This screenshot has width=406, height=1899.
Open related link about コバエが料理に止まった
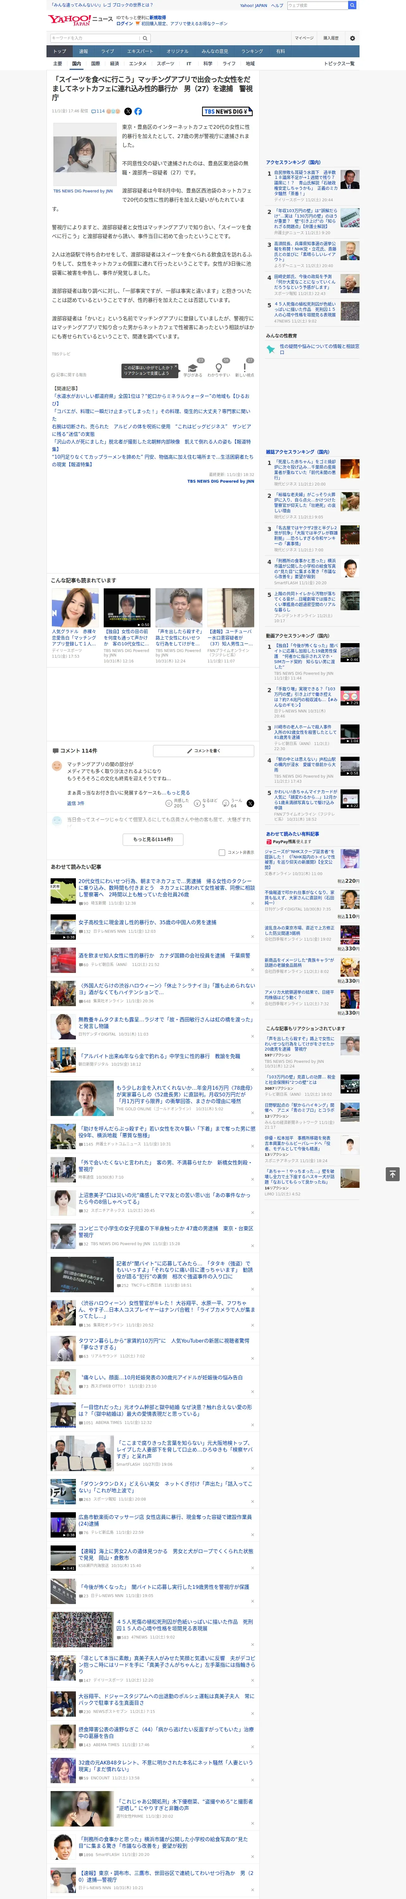pyautogui.click(x=151, y=415)
